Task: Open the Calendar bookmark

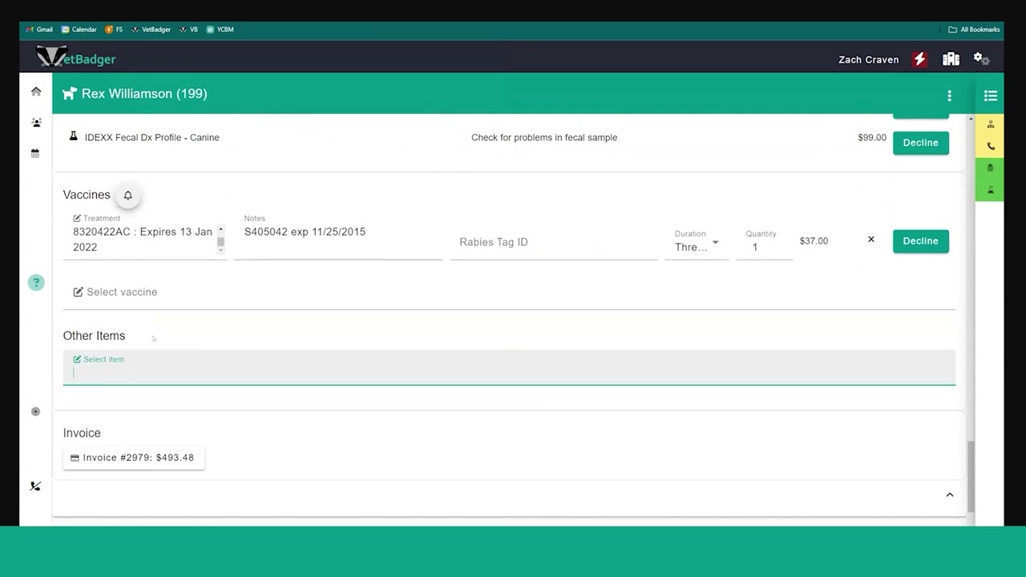Action: click(x=79, y=30)
